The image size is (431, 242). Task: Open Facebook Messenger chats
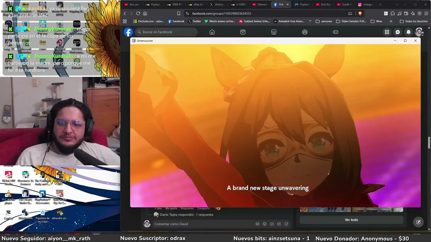coord(398,32)
